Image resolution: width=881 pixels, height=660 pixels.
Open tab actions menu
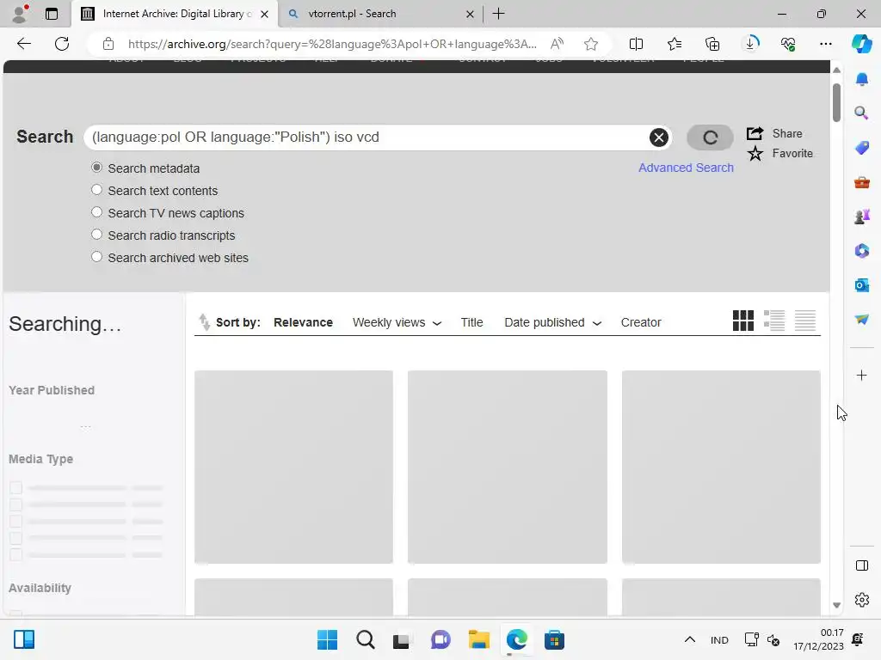point(51,14)
